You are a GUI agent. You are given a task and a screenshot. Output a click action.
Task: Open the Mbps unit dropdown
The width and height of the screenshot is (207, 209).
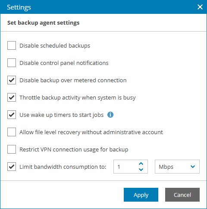[177, 167]
